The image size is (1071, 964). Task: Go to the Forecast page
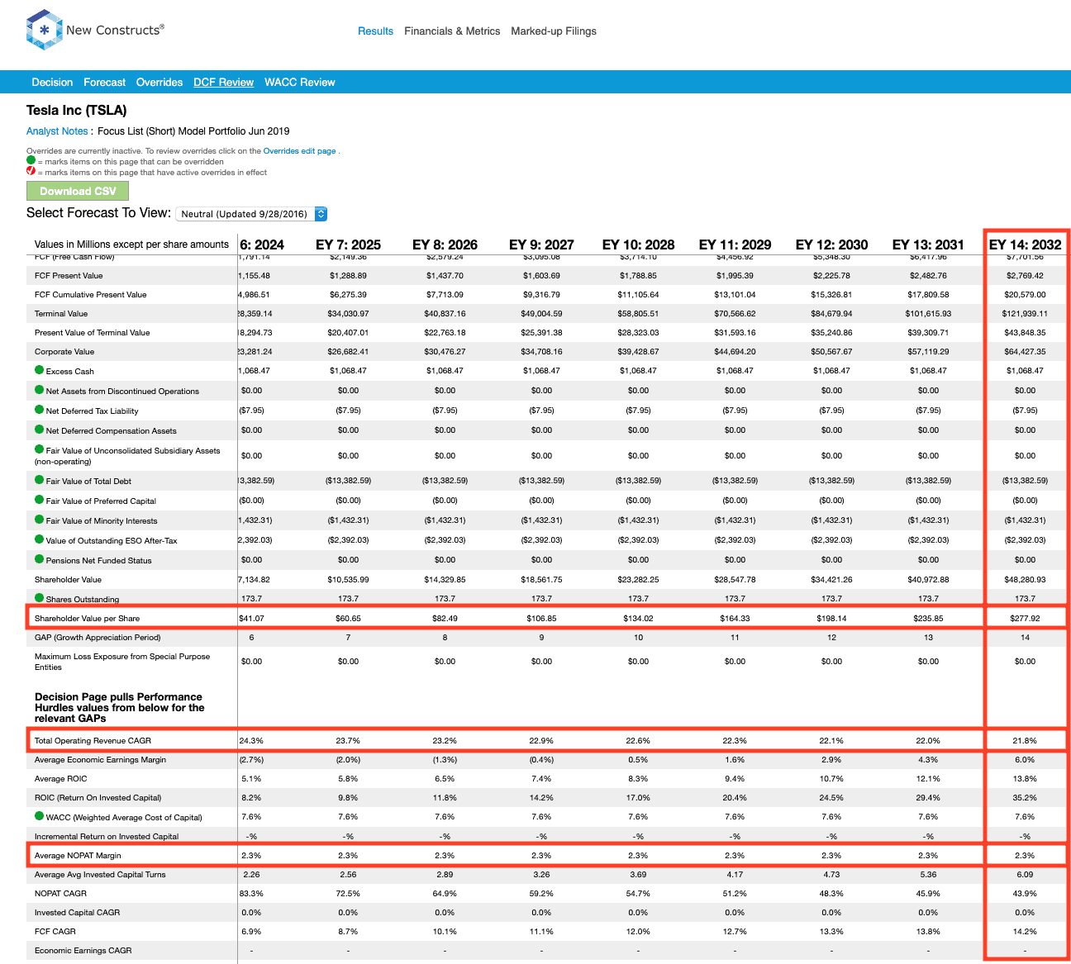[x=105, y=83]
